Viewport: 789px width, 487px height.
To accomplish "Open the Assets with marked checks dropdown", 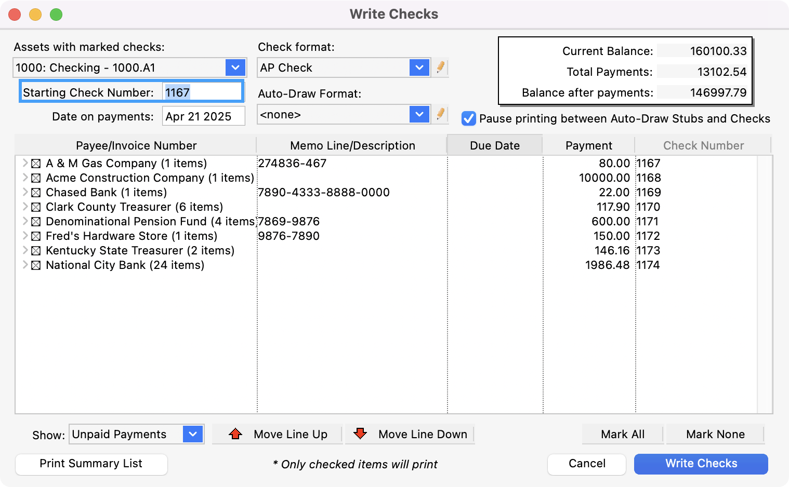I will (x=235, y=67).
